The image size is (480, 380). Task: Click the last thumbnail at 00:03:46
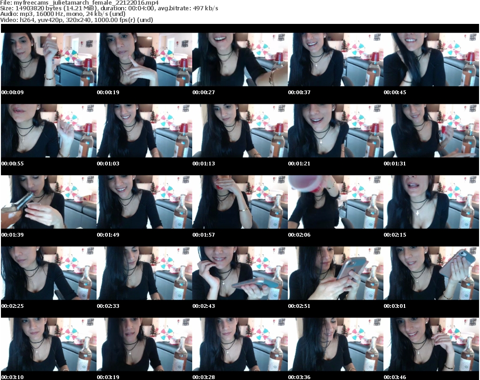coord(431,344)
